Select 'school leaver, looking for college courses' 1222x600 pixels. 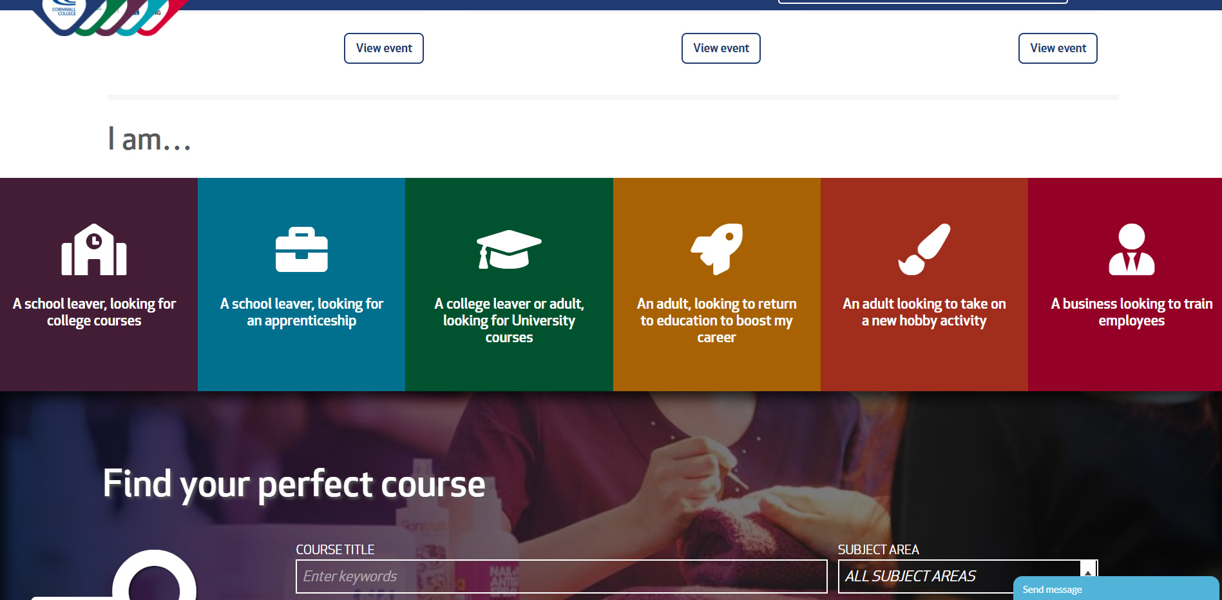click(x=94, y=312)
